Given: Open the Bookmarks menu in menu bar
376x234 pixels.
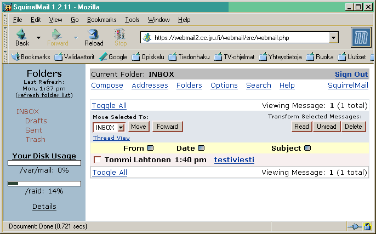Looking at the screenshot, I should click(x=102, y=20).
